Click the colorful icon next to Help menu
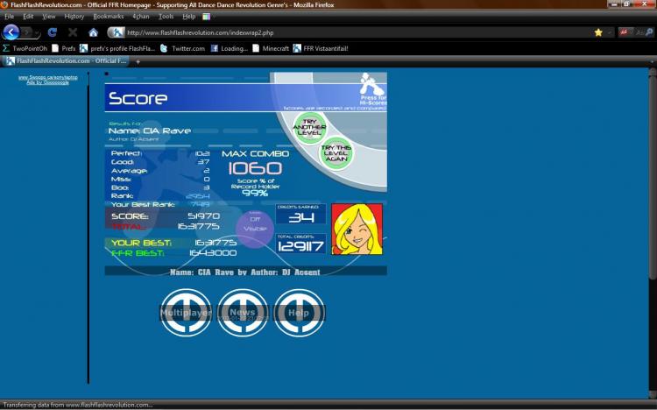The width and height of the screenshot is (657, 410). pyautogui.click(x=206, y=17)
